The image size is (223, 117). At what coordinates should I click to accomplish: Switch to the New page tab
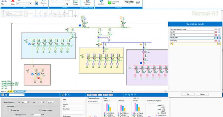coord(20,91)
